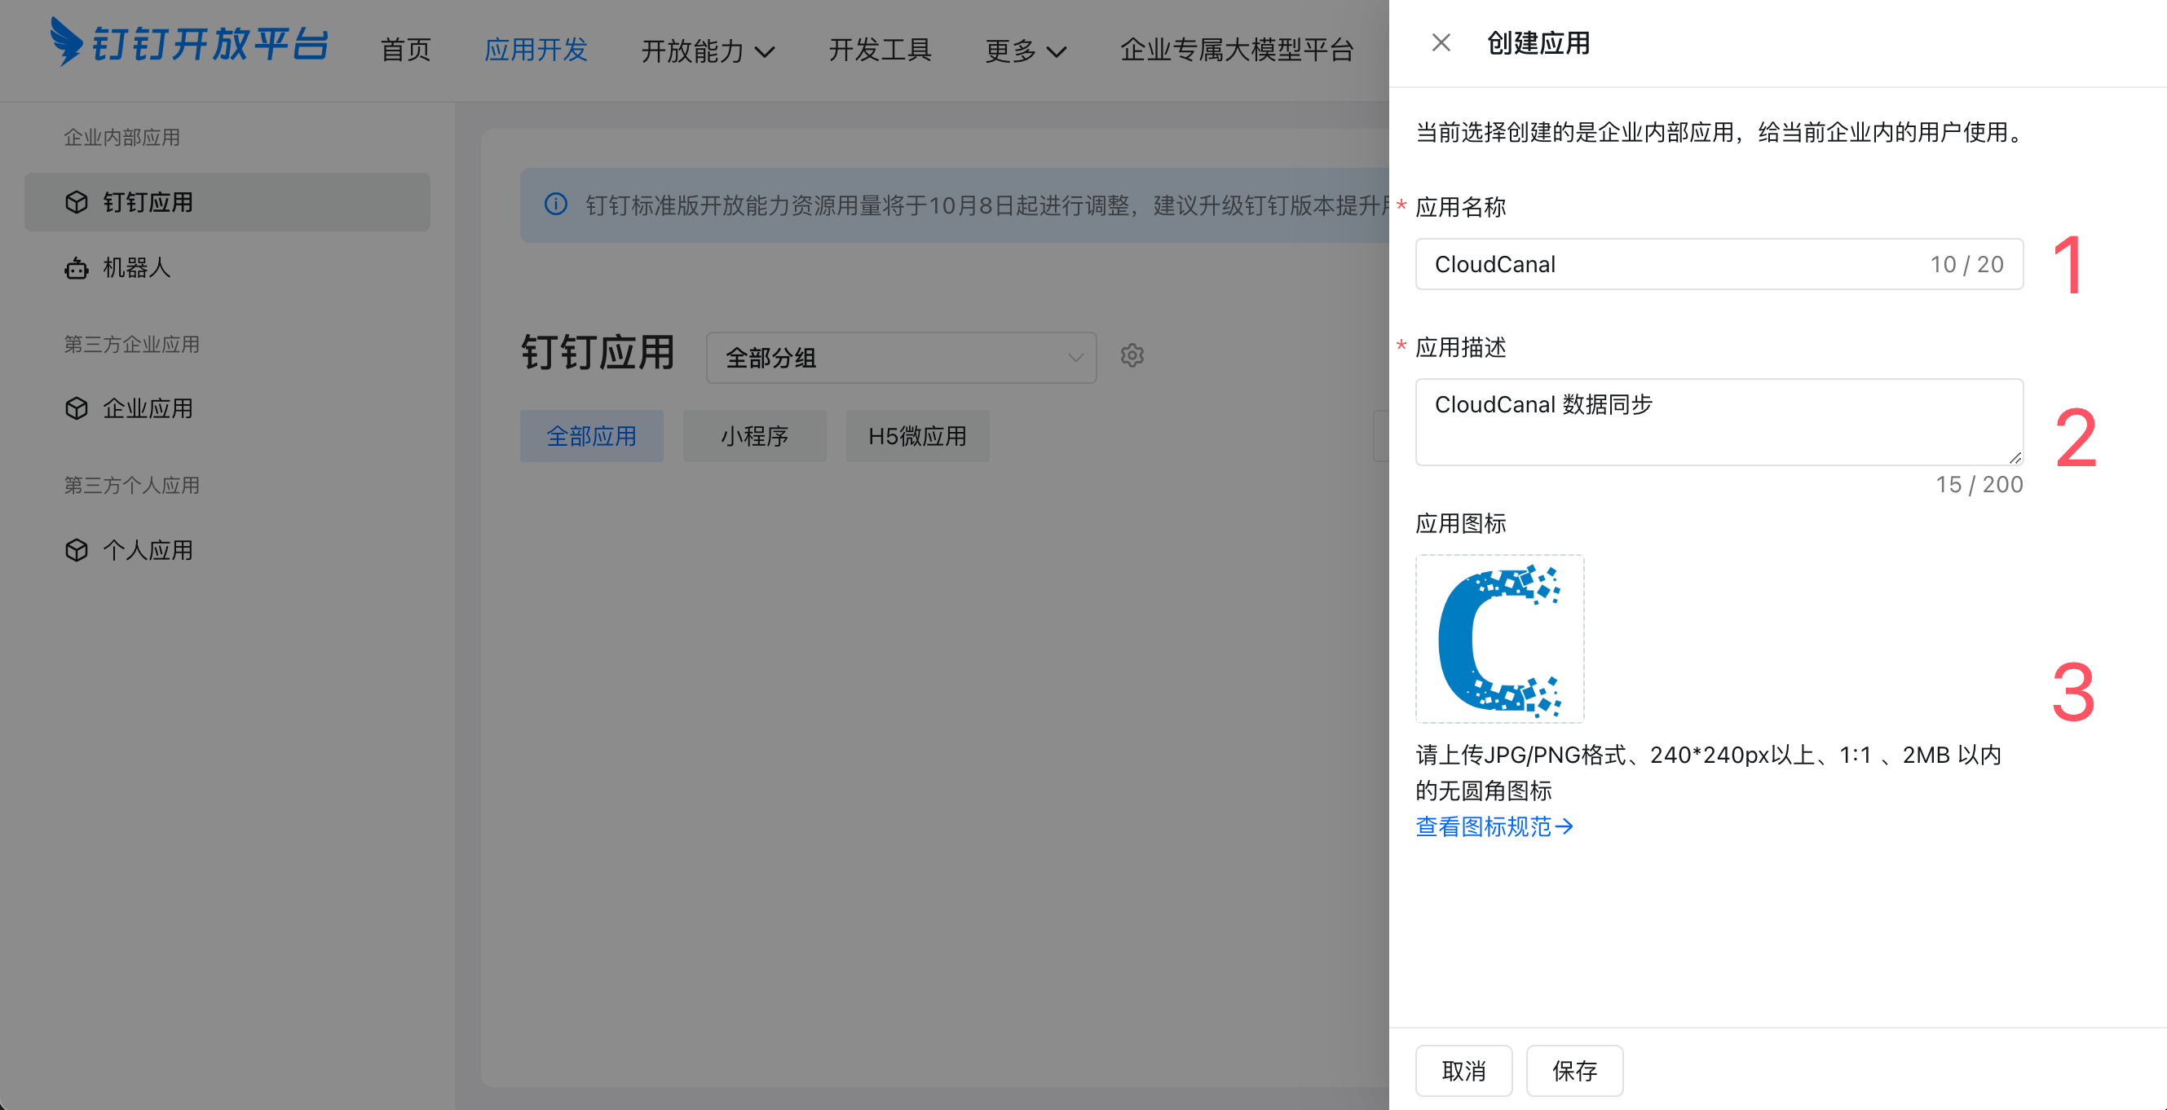Image resolution: width=2167 pixels, height=1110 pixels.
Task: Switch to the 小程序 tab
Action: (x=754, y=435)
